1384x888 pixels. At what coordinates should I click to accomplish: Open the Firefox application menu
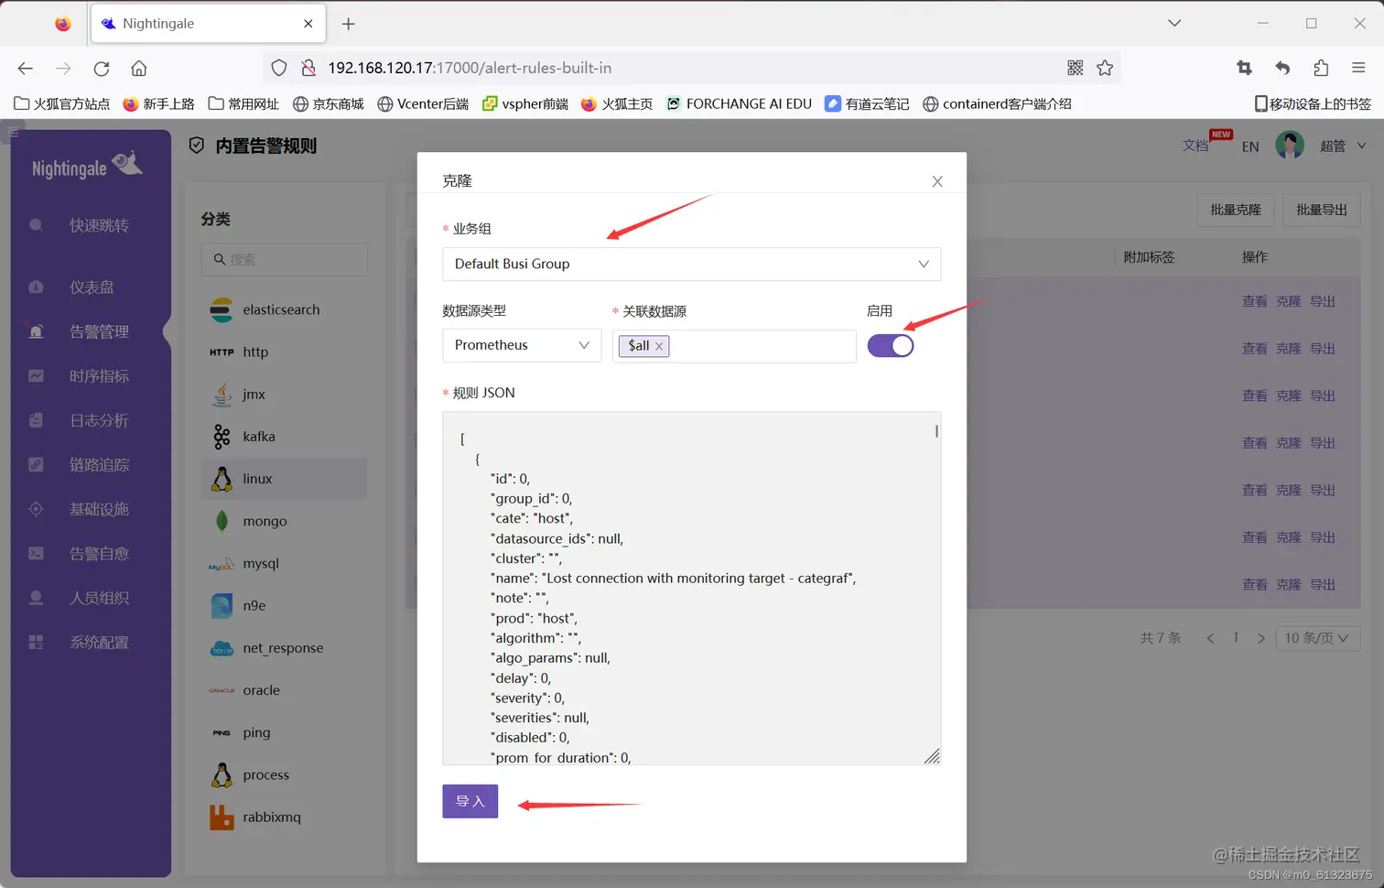(1358, 68)
